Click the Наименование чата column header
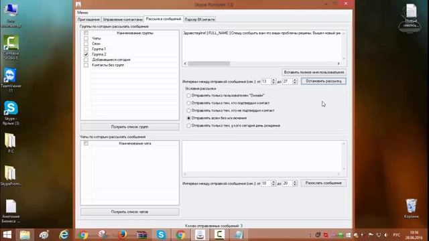This screenshot has height=241, width=429. coord(135,143)
